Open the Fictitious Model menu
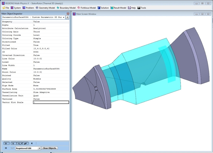This screenshot has height=153, width=213. [x=87, y=8]
